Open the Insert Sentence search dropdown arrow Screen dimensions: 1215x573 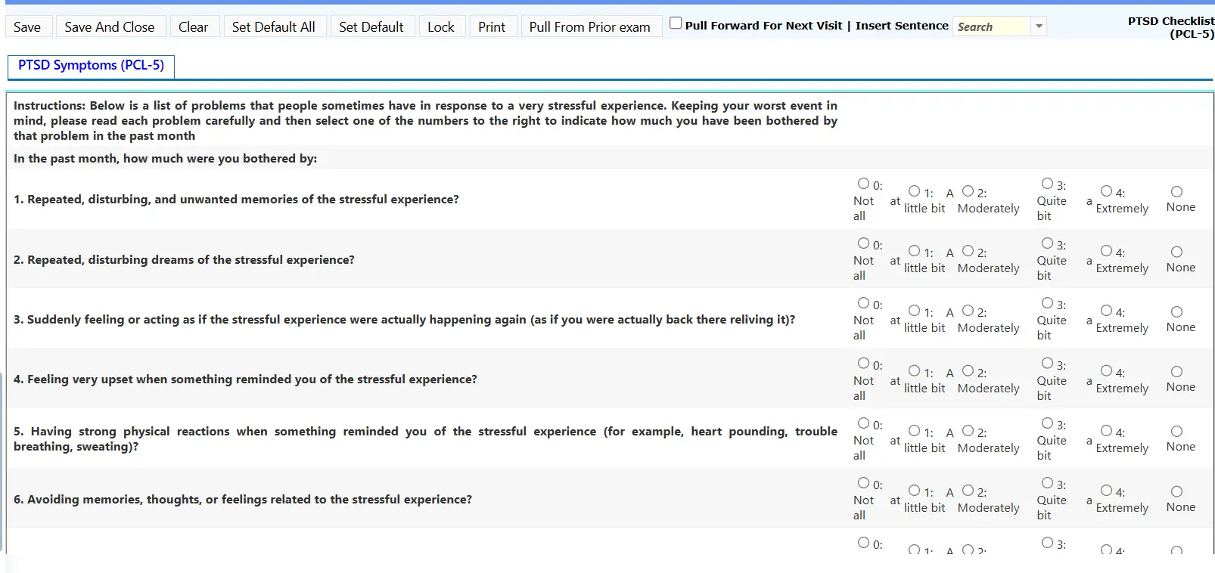1039,26
